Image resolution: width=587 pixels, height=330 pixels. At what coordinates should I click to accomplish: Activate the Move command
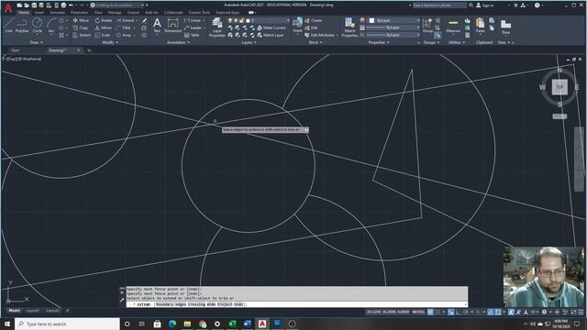(81, 20)
